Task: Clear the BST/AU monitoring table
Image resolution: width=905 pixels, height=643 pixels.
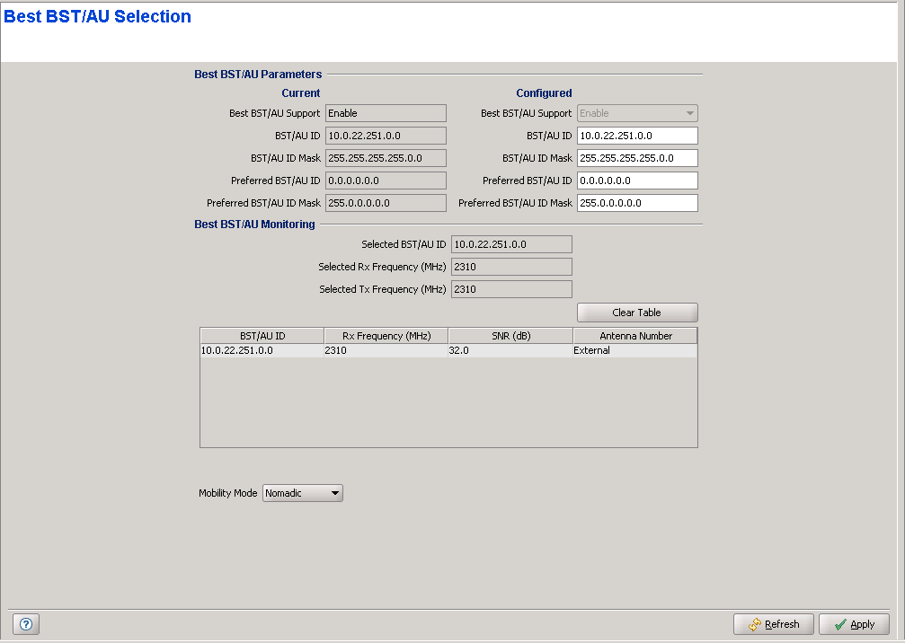Action: coord(636,313)
